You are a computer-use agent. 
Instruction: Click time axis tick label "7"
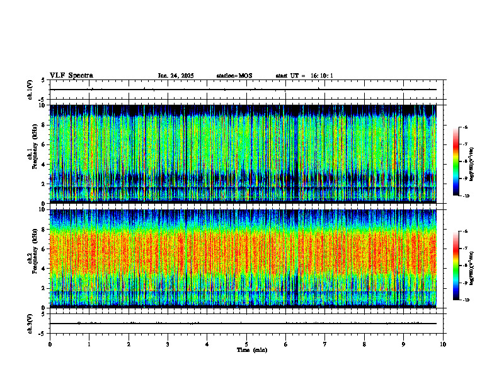pos(325,344)
